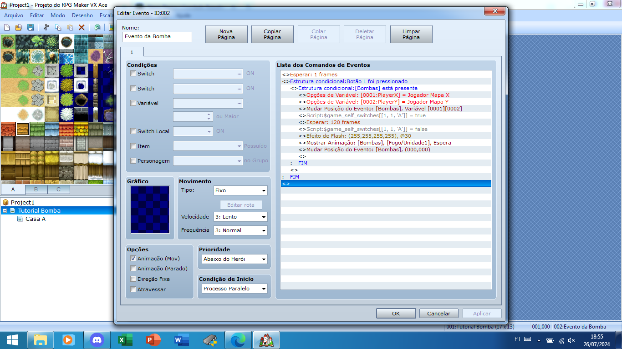Screen dimensions: 622x349
Task: Click the OK button
Action: (x=396, y=314)
